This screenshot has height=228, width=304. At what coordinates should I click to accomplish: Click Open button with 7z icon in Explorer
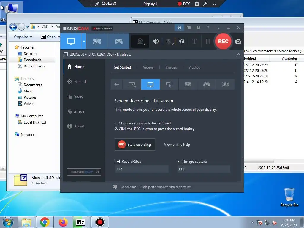[x=48, y=37]
